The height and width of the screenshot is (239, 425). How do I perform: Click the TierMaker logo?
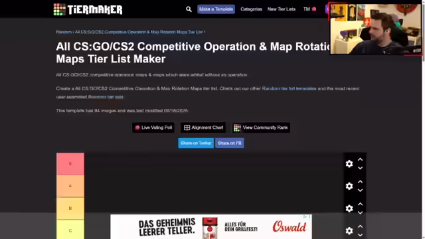pyautogui.click(x=88, y=9)
